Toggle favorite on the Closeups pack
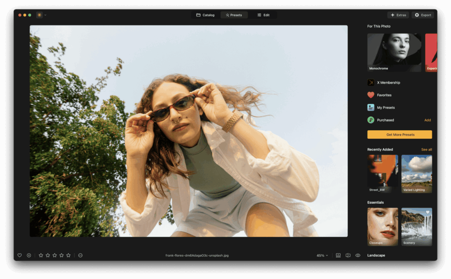451x279 pixels. click(x=393, y=213)
